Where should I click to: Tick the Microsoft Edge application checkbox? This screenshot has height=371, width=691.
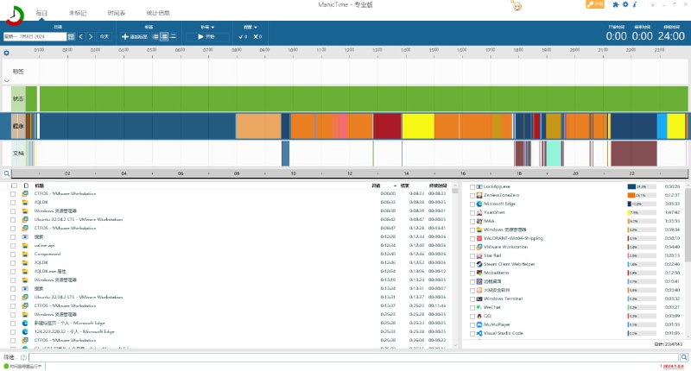click(x=472, y=204)
